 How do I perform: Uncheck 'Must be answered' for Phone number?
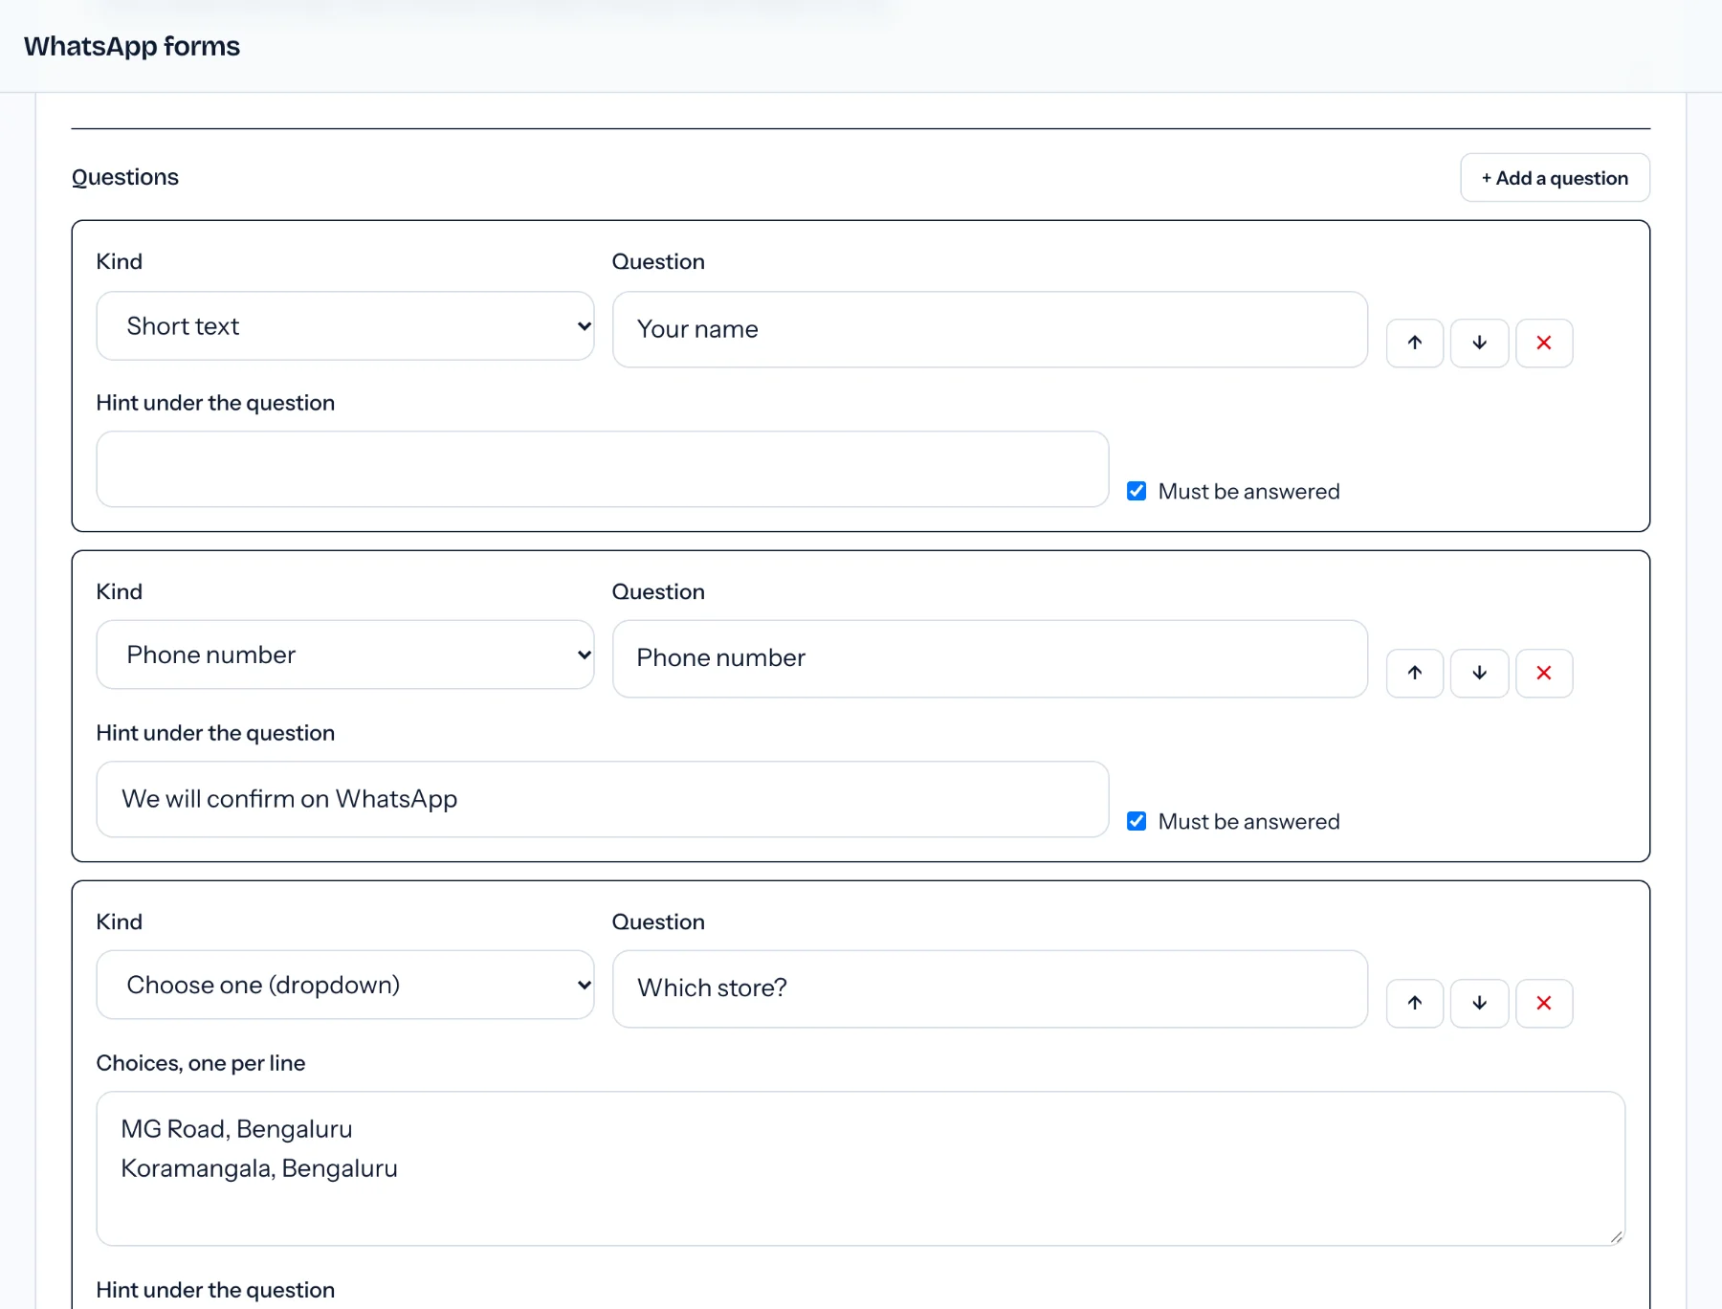coord(1137,821)
